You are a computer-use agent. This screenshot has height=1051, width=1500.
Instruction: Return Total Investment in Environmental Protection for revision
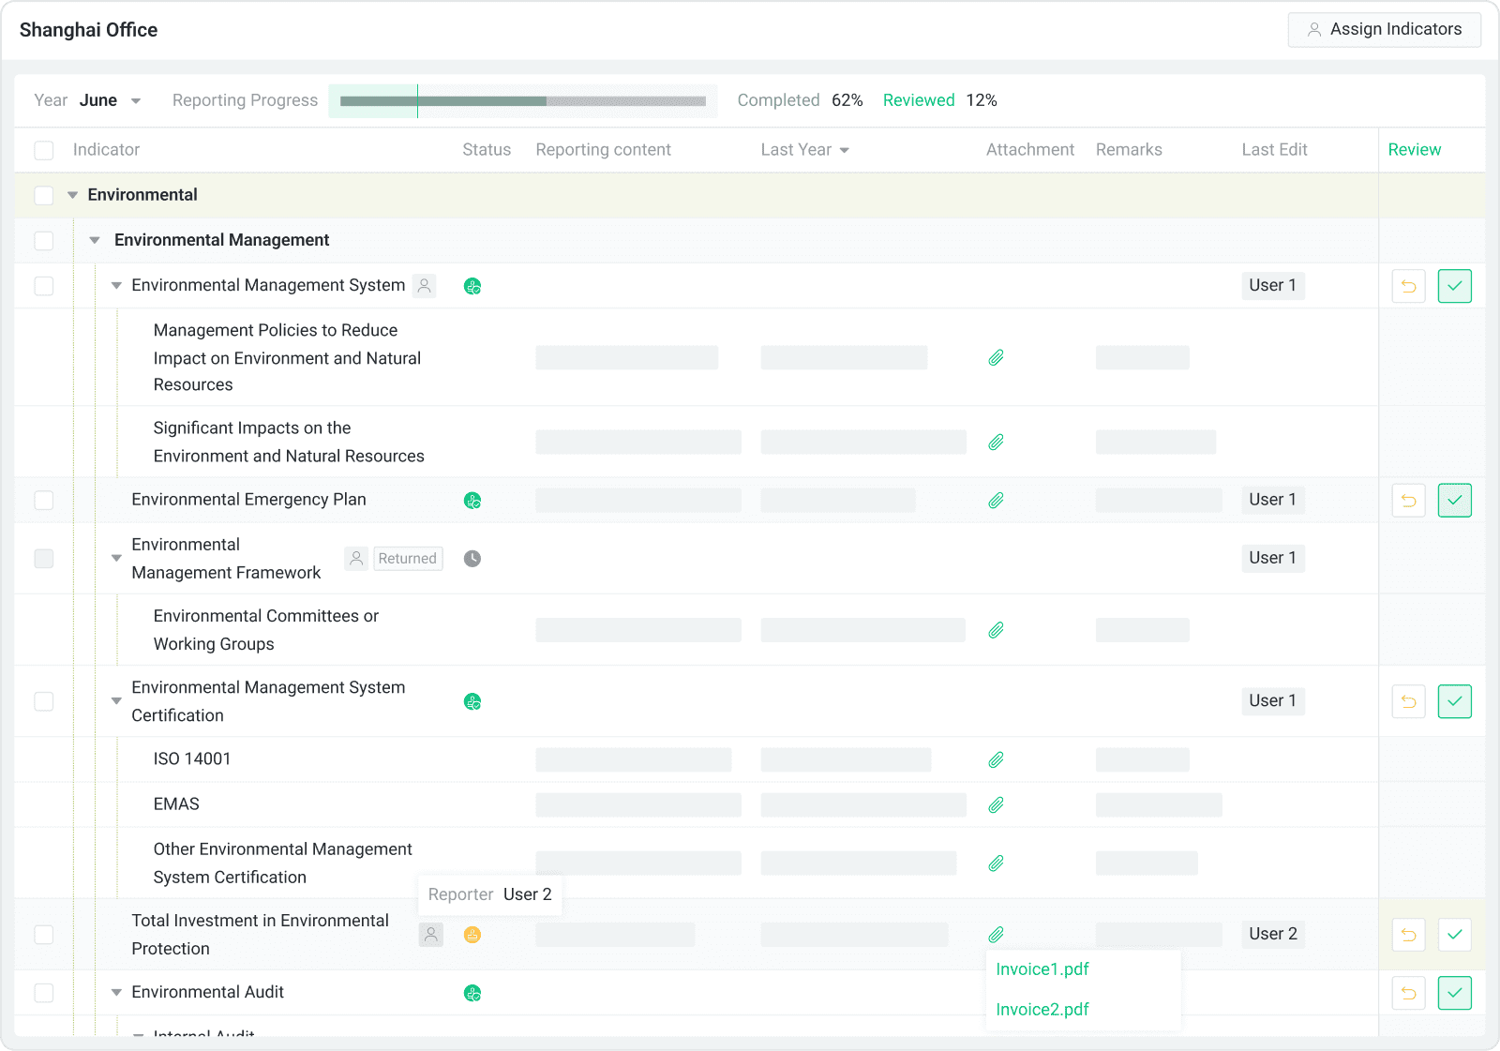click(1409, 935)
